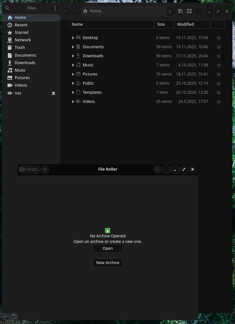Sort files by the Modified column header
Screen dimensions: 235x324
coord(192,24)
